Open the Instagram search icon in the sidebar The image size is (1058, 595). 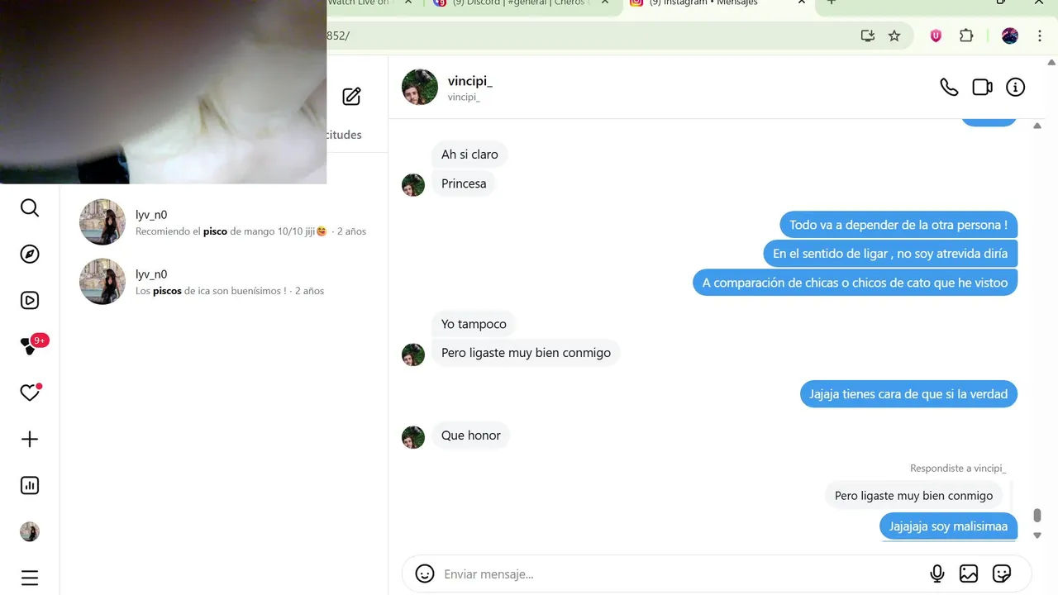pyautogui.click(x=30, y=207)
